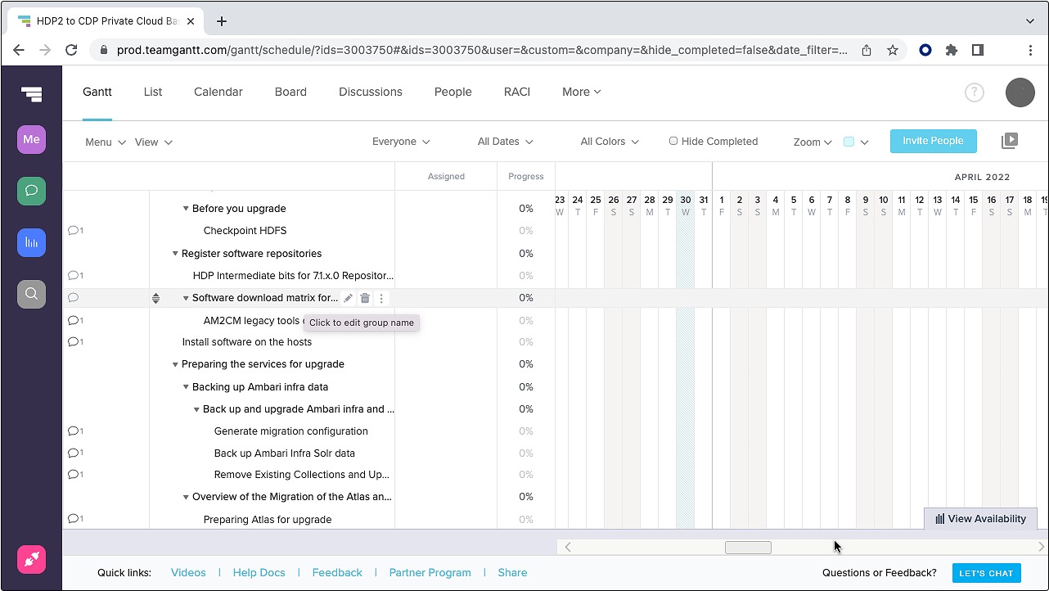The image size is (1049, 591).
Task: Toggle the Hide Completed checkbox
Action: (x=673, y=141)
